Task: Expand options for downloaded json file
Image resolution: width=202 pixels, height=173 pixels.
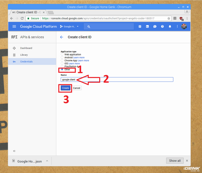Action: (x=47, y=161)
